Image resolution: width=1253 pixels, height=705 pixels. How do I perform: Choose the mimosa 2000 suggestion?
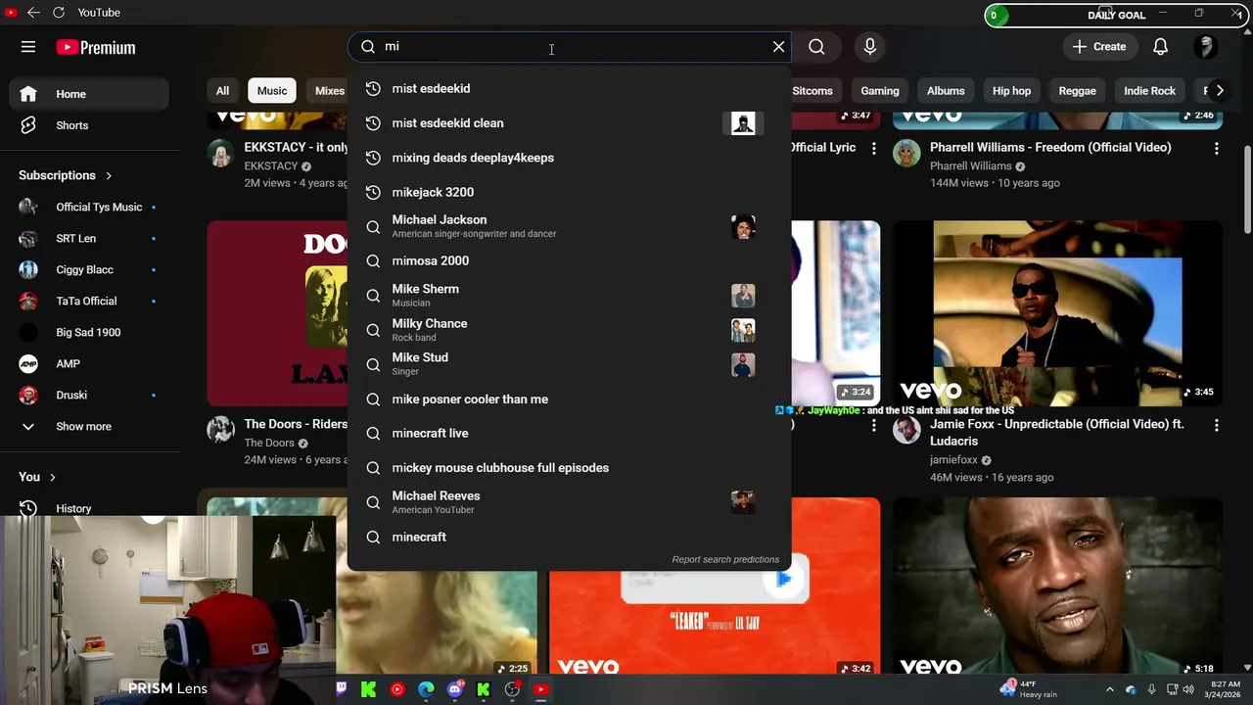[569, 260]
